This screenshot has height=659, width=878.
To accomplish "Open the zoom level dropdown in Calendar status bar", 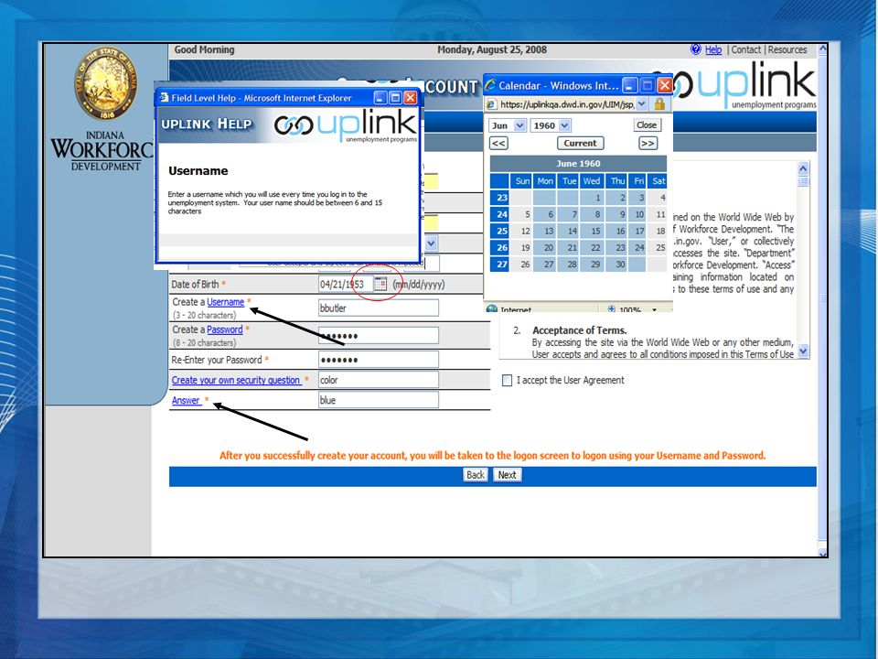I will click(x=654, y=309).
